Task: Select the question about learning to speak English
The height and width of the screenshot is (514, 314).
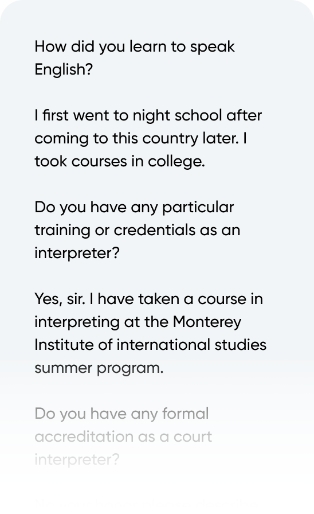Action: pyautogui.click(x=135, y=58)
